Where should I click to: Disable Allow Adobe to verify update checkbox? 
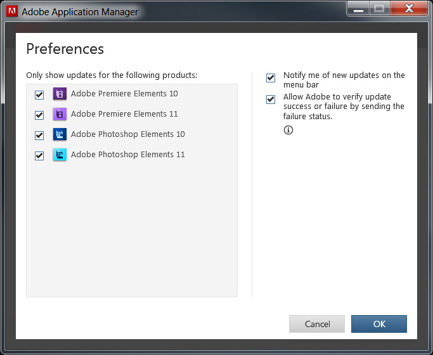click(271, 100)
